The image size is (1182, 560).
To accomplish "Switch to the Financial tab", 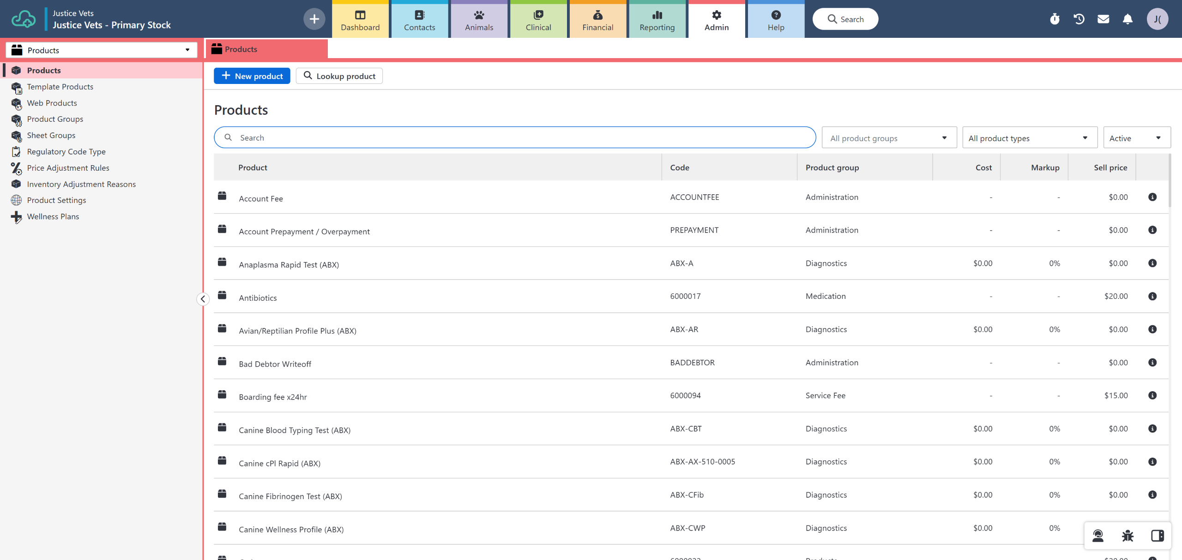I will (597, 19).
